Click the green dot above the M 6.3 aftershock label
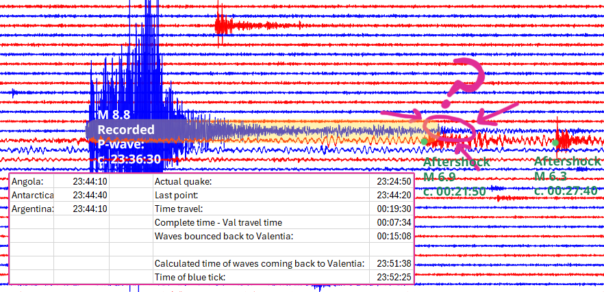This screenshot has height=292, width=604. tap(555, 142)
